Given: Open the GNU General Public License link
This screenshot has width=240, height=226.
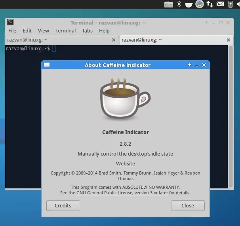Looking at the screenshot, I should click(x=122, y=193).
